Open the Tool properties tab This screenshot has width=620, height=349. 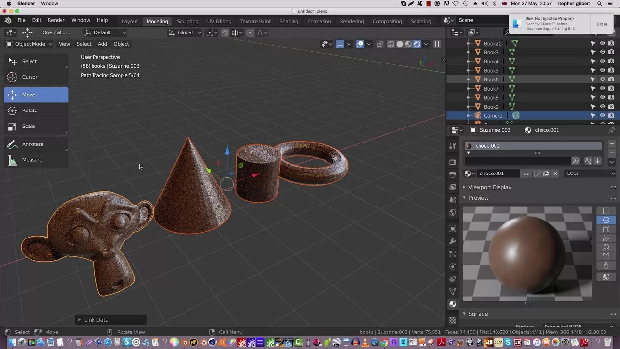click(x=453, y=146)
